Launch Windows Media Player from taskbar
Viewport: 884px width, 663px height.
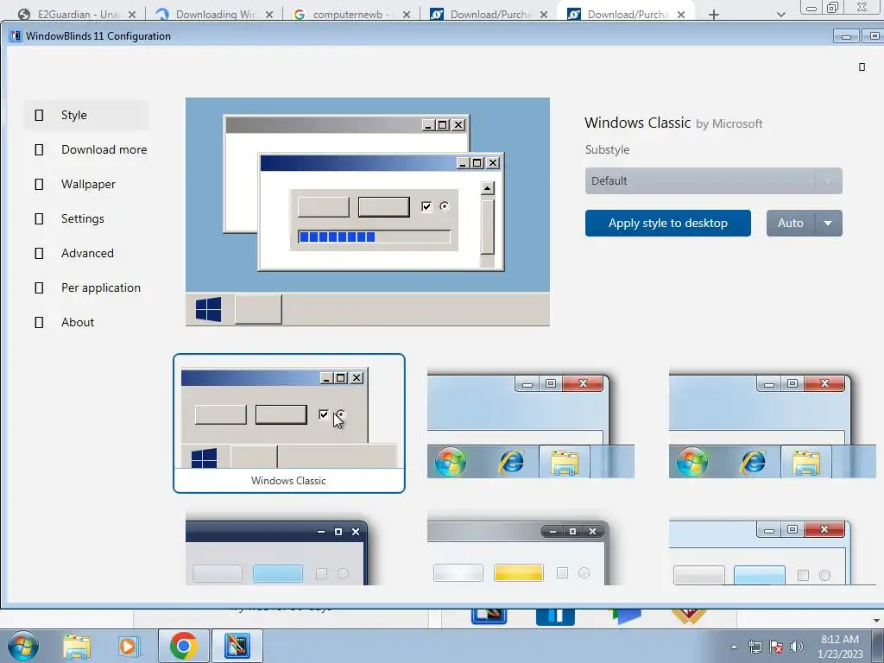tap(128, 646)
